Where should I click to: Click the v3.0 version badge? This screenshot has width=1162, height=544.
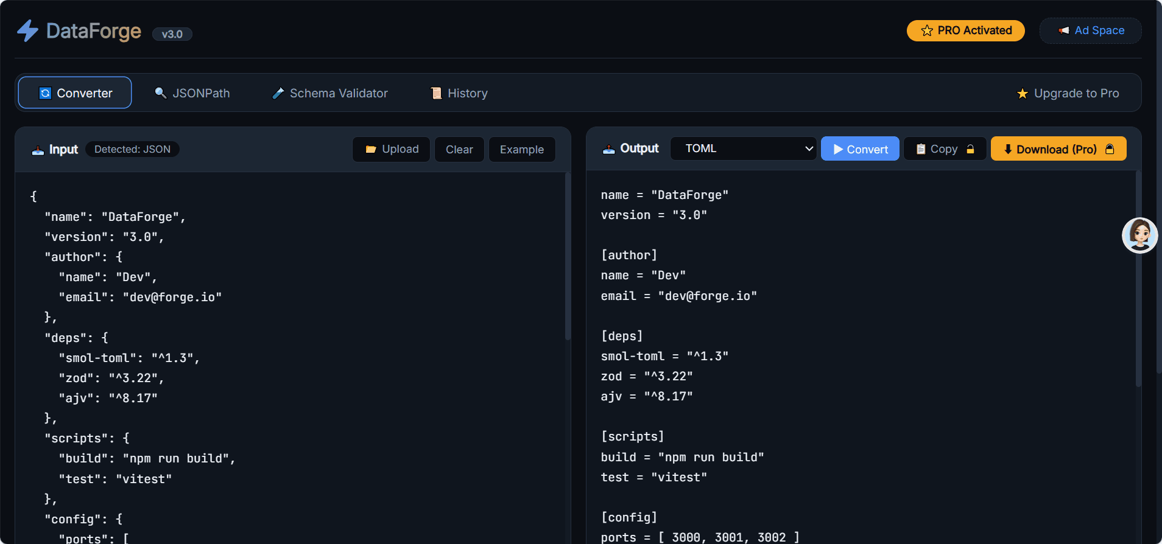click(x=172, y=34)
